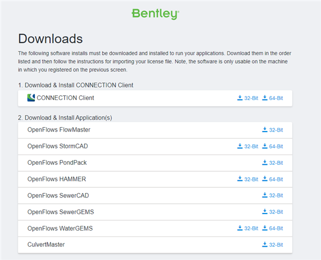Click the OpenFlows WaterGEMS row label

point(60,228)
